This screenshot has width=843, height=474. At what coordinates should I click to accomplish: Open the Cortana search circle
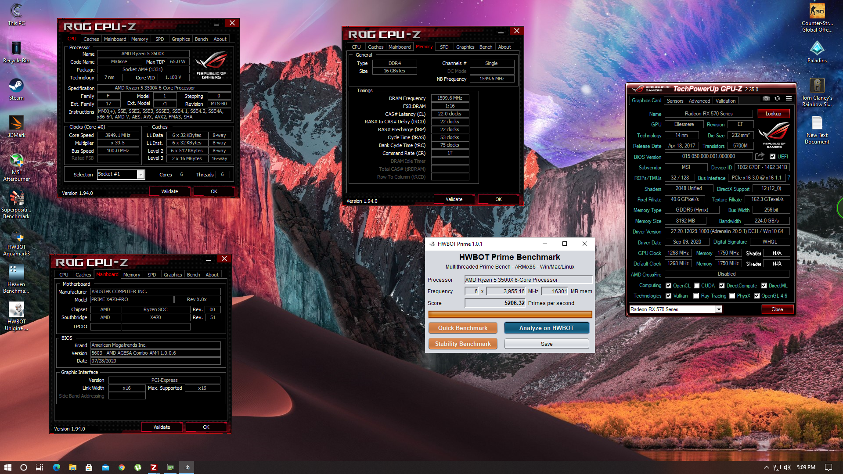tap(24, 467)
